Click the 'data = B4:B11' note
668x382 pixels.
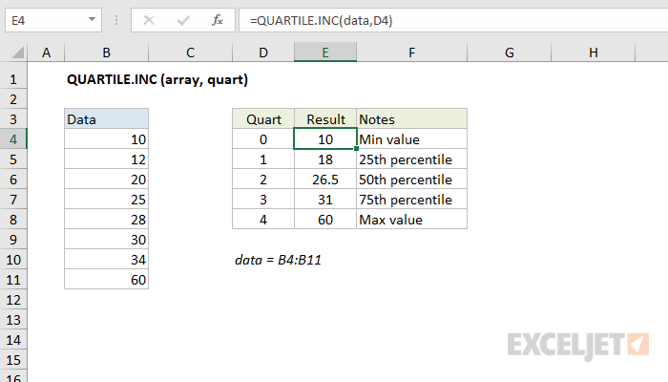(x=279, y=260)
